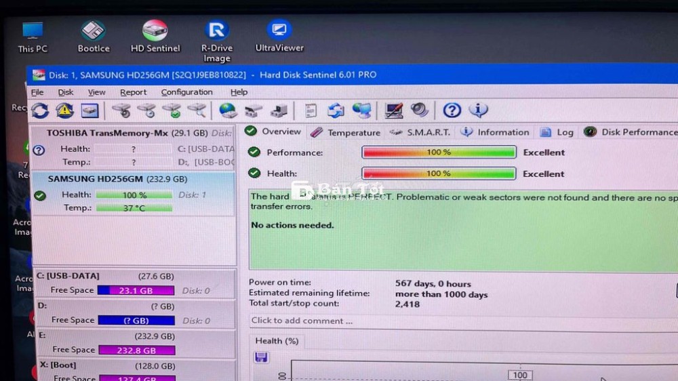Click the '2,418' start/stop count value
Viewport: 678px width, 381px height.
pos(407,304)
